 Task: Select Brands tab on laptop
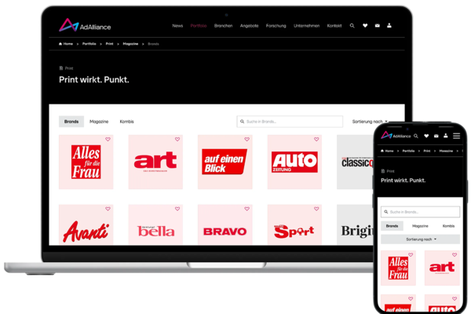(71, 122)
